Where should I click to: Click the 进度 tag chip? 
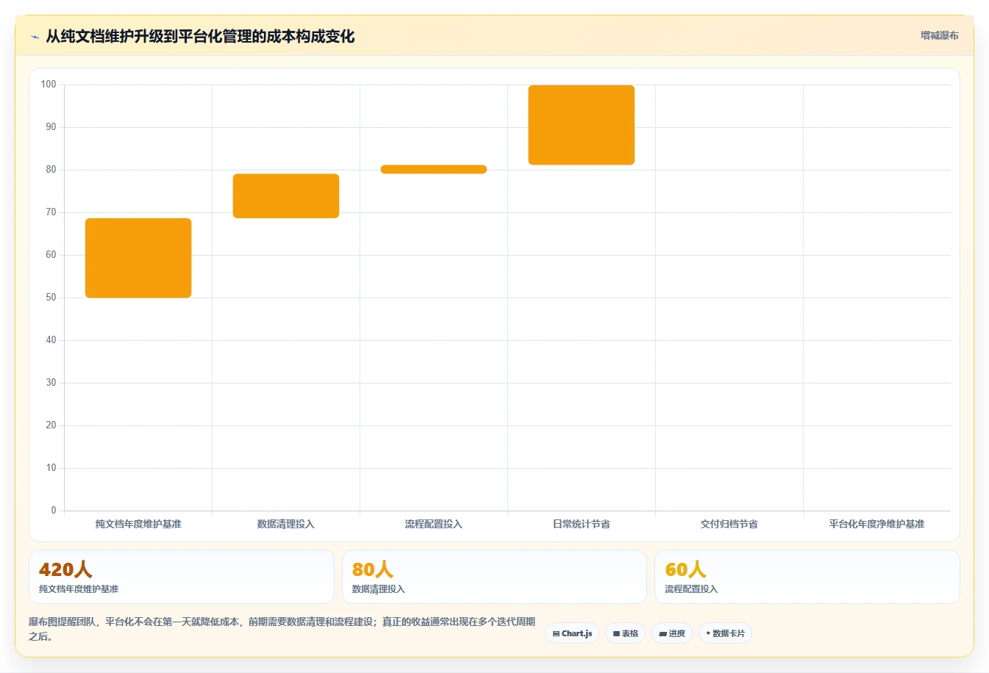(x=672, y=633)
